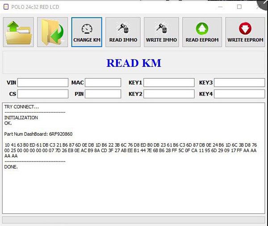Maximize the POLO 24c32 window
The width and height of the screenshot is (268, 226).
coord(239,7)
